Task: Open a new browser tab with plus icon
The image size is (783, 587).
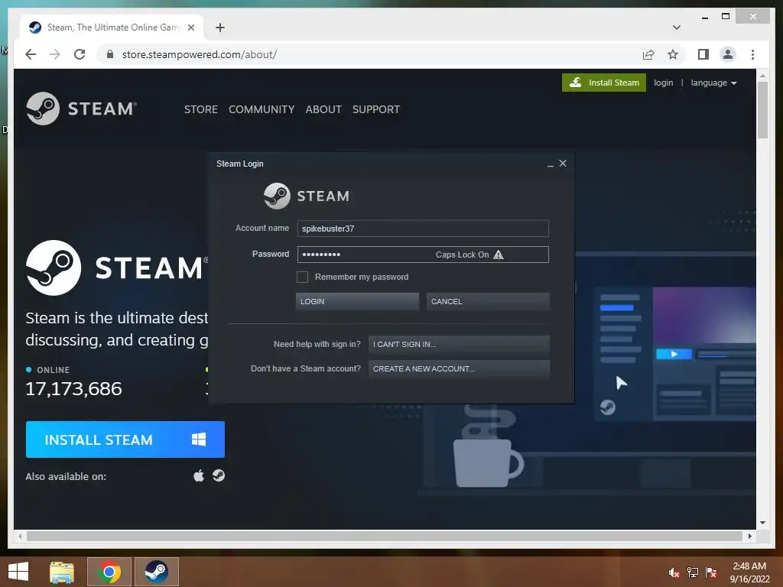Action: click(219, 28)
